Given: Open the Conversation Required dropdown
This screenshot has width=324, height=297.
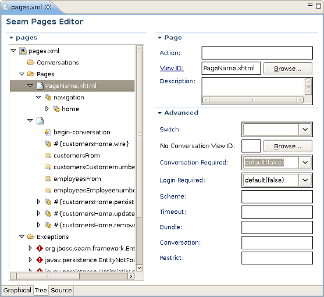Looking at the screenshot, I should (x=305, y=162).
